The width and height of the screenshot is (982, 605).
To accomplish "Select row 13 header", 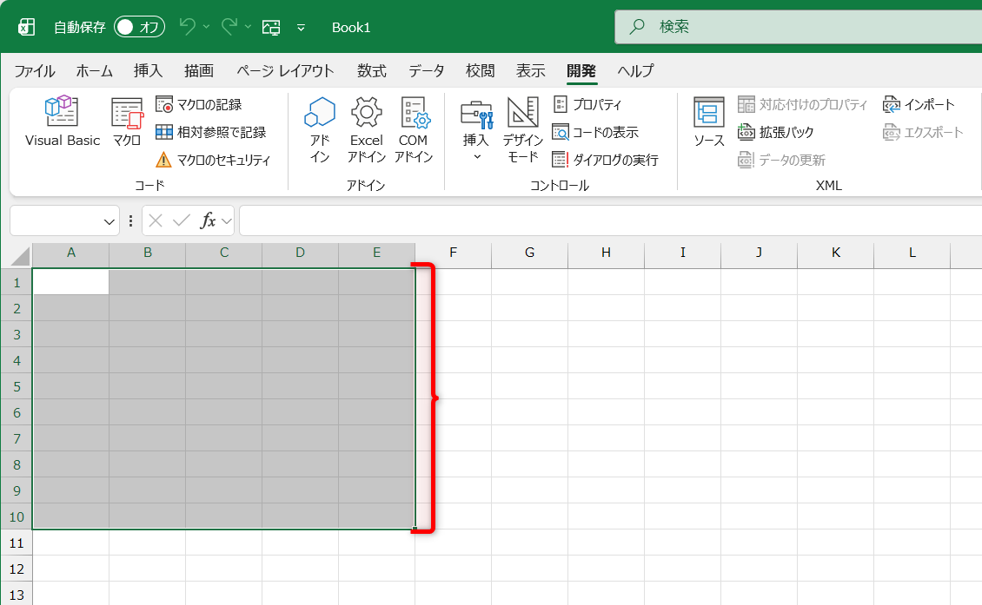I will 17,595.
